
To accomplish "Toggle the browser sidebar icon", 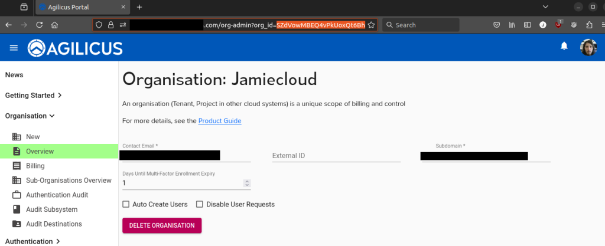I will (x=528, y=25).
